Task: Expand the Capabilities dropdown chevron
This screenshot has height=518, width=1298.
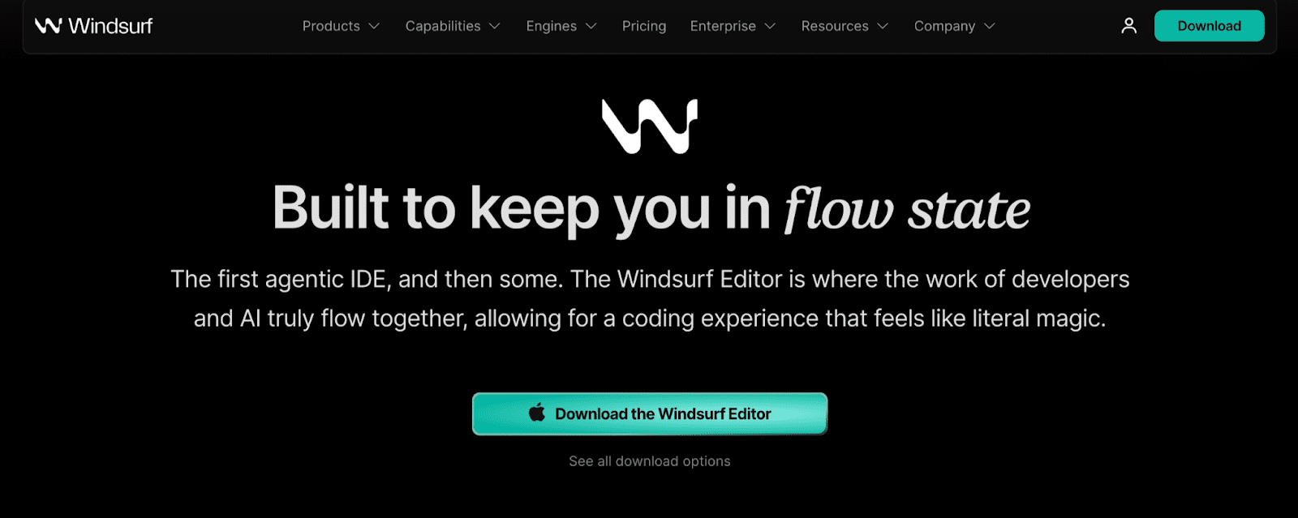Action: coord(495,26)
